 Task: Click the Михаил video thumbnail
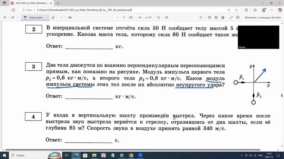[x=258, y=37]
